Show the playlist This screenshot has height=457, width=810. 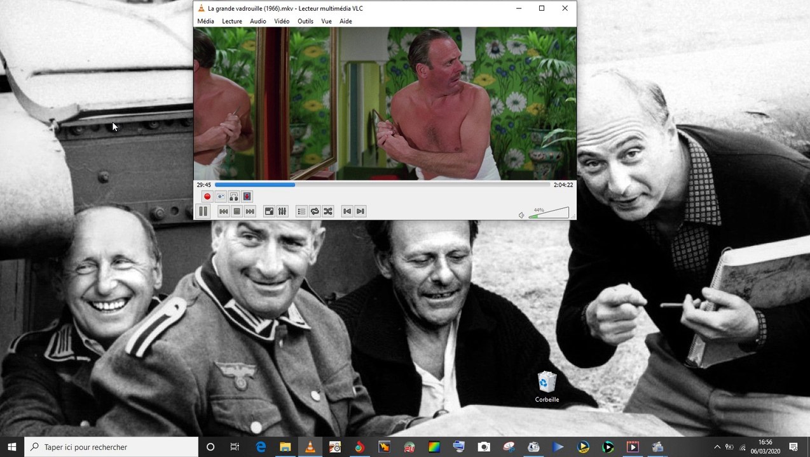pos(301,211)
